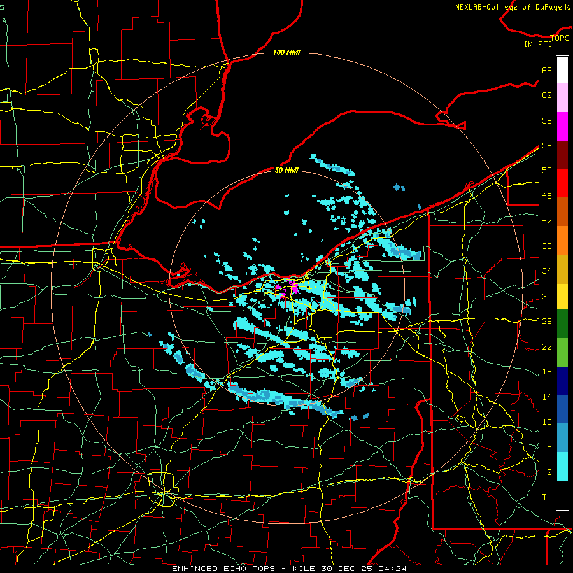Select the dark orange legend swatch
Viewport: 573px width, 573px height.
click(x=562, y=212)
